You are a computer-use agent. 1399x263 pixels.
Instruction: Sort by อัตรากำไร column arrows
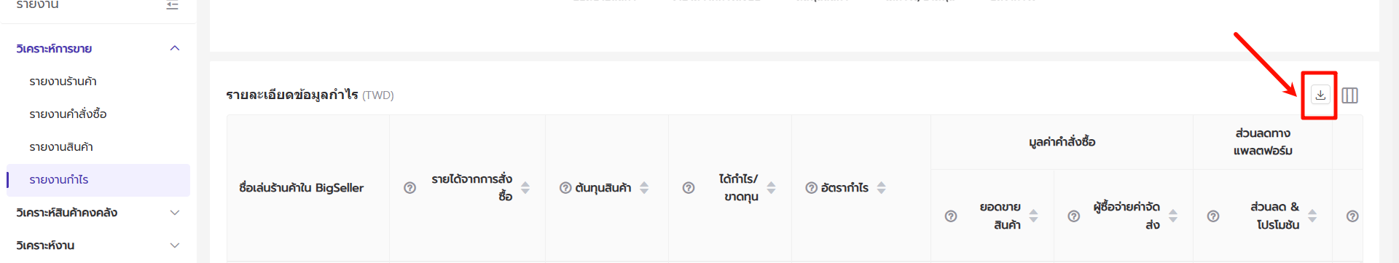[x=881, y=188]
